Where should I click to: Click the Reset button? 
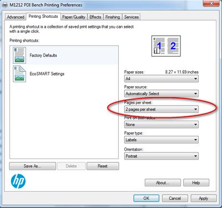pos(103,166)
